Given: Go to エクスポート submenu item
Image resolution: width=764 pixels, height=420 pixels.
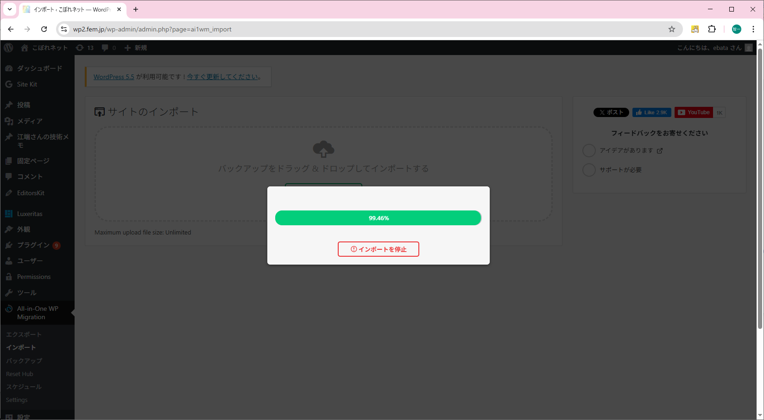Looking at the screenshot, I should 24,334.
